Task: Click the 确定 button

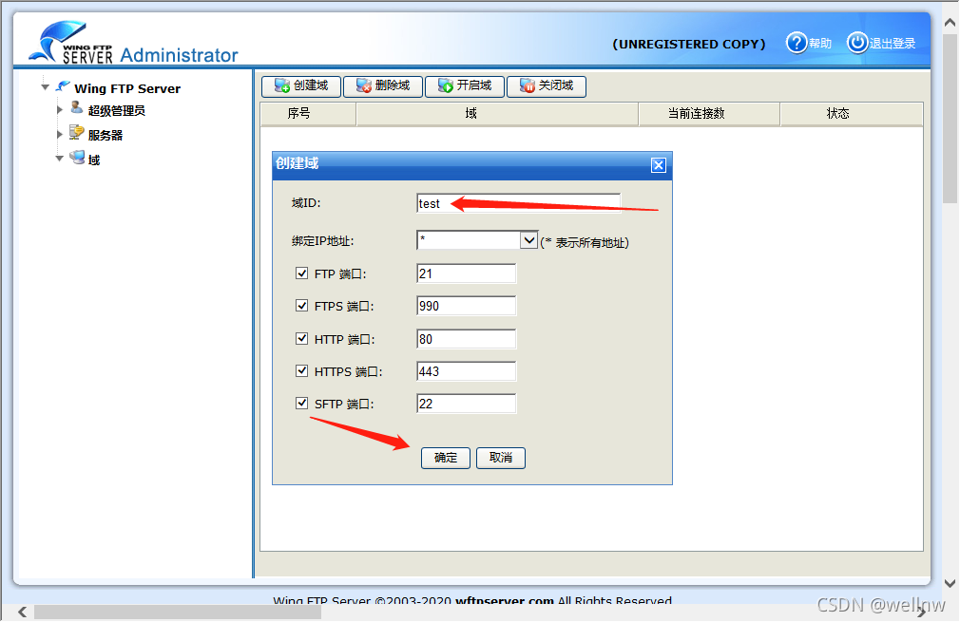Action: tap(445, 457)
